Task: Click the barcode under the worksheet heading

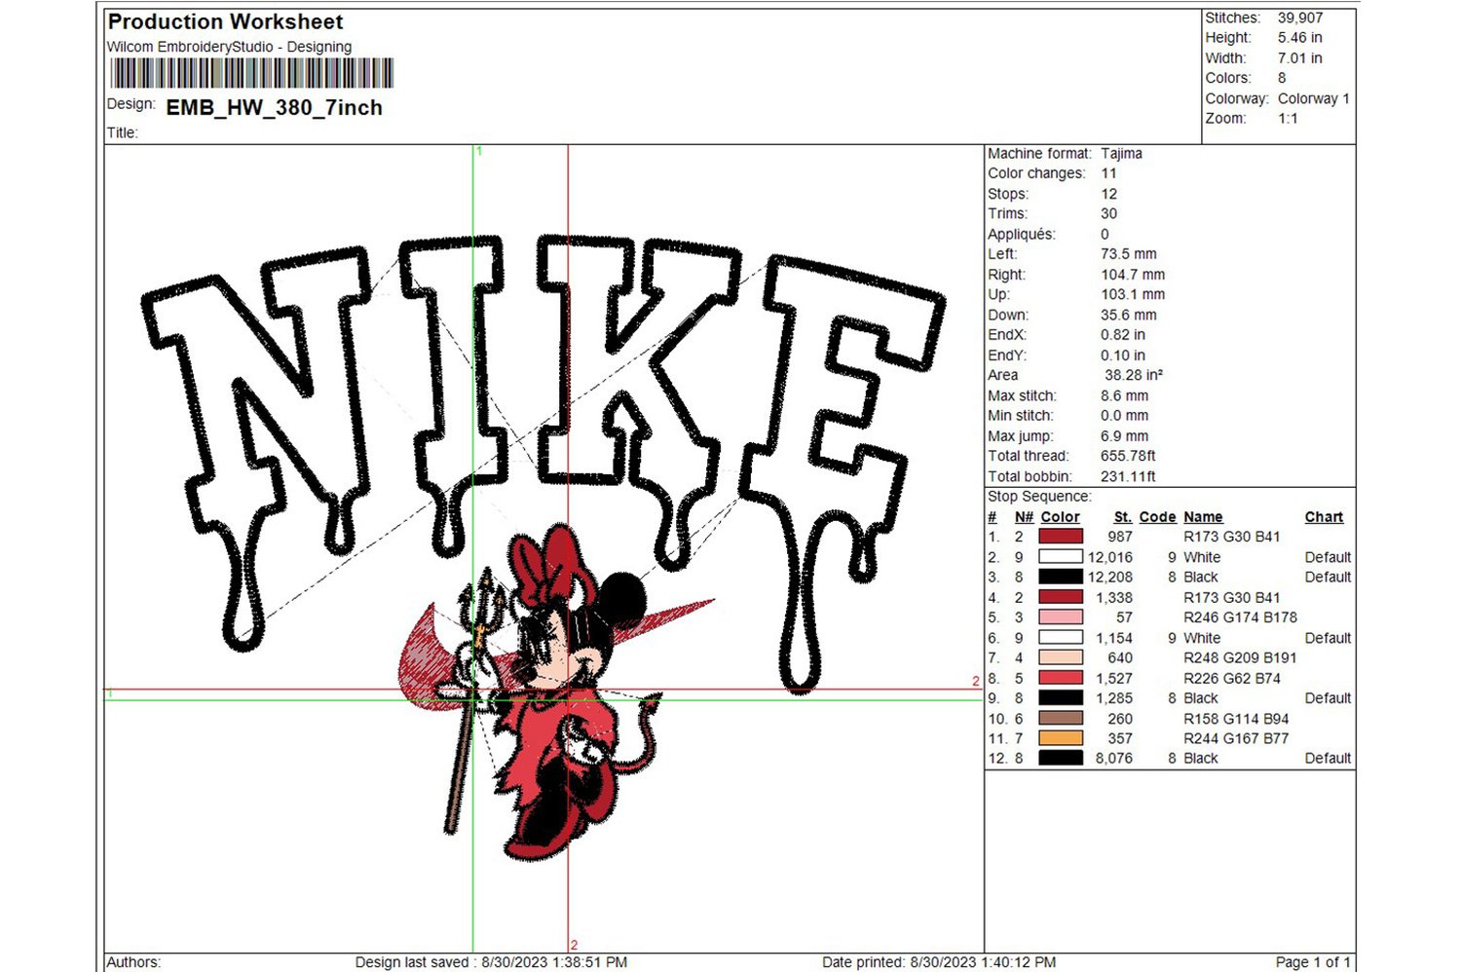Action: 252,73
